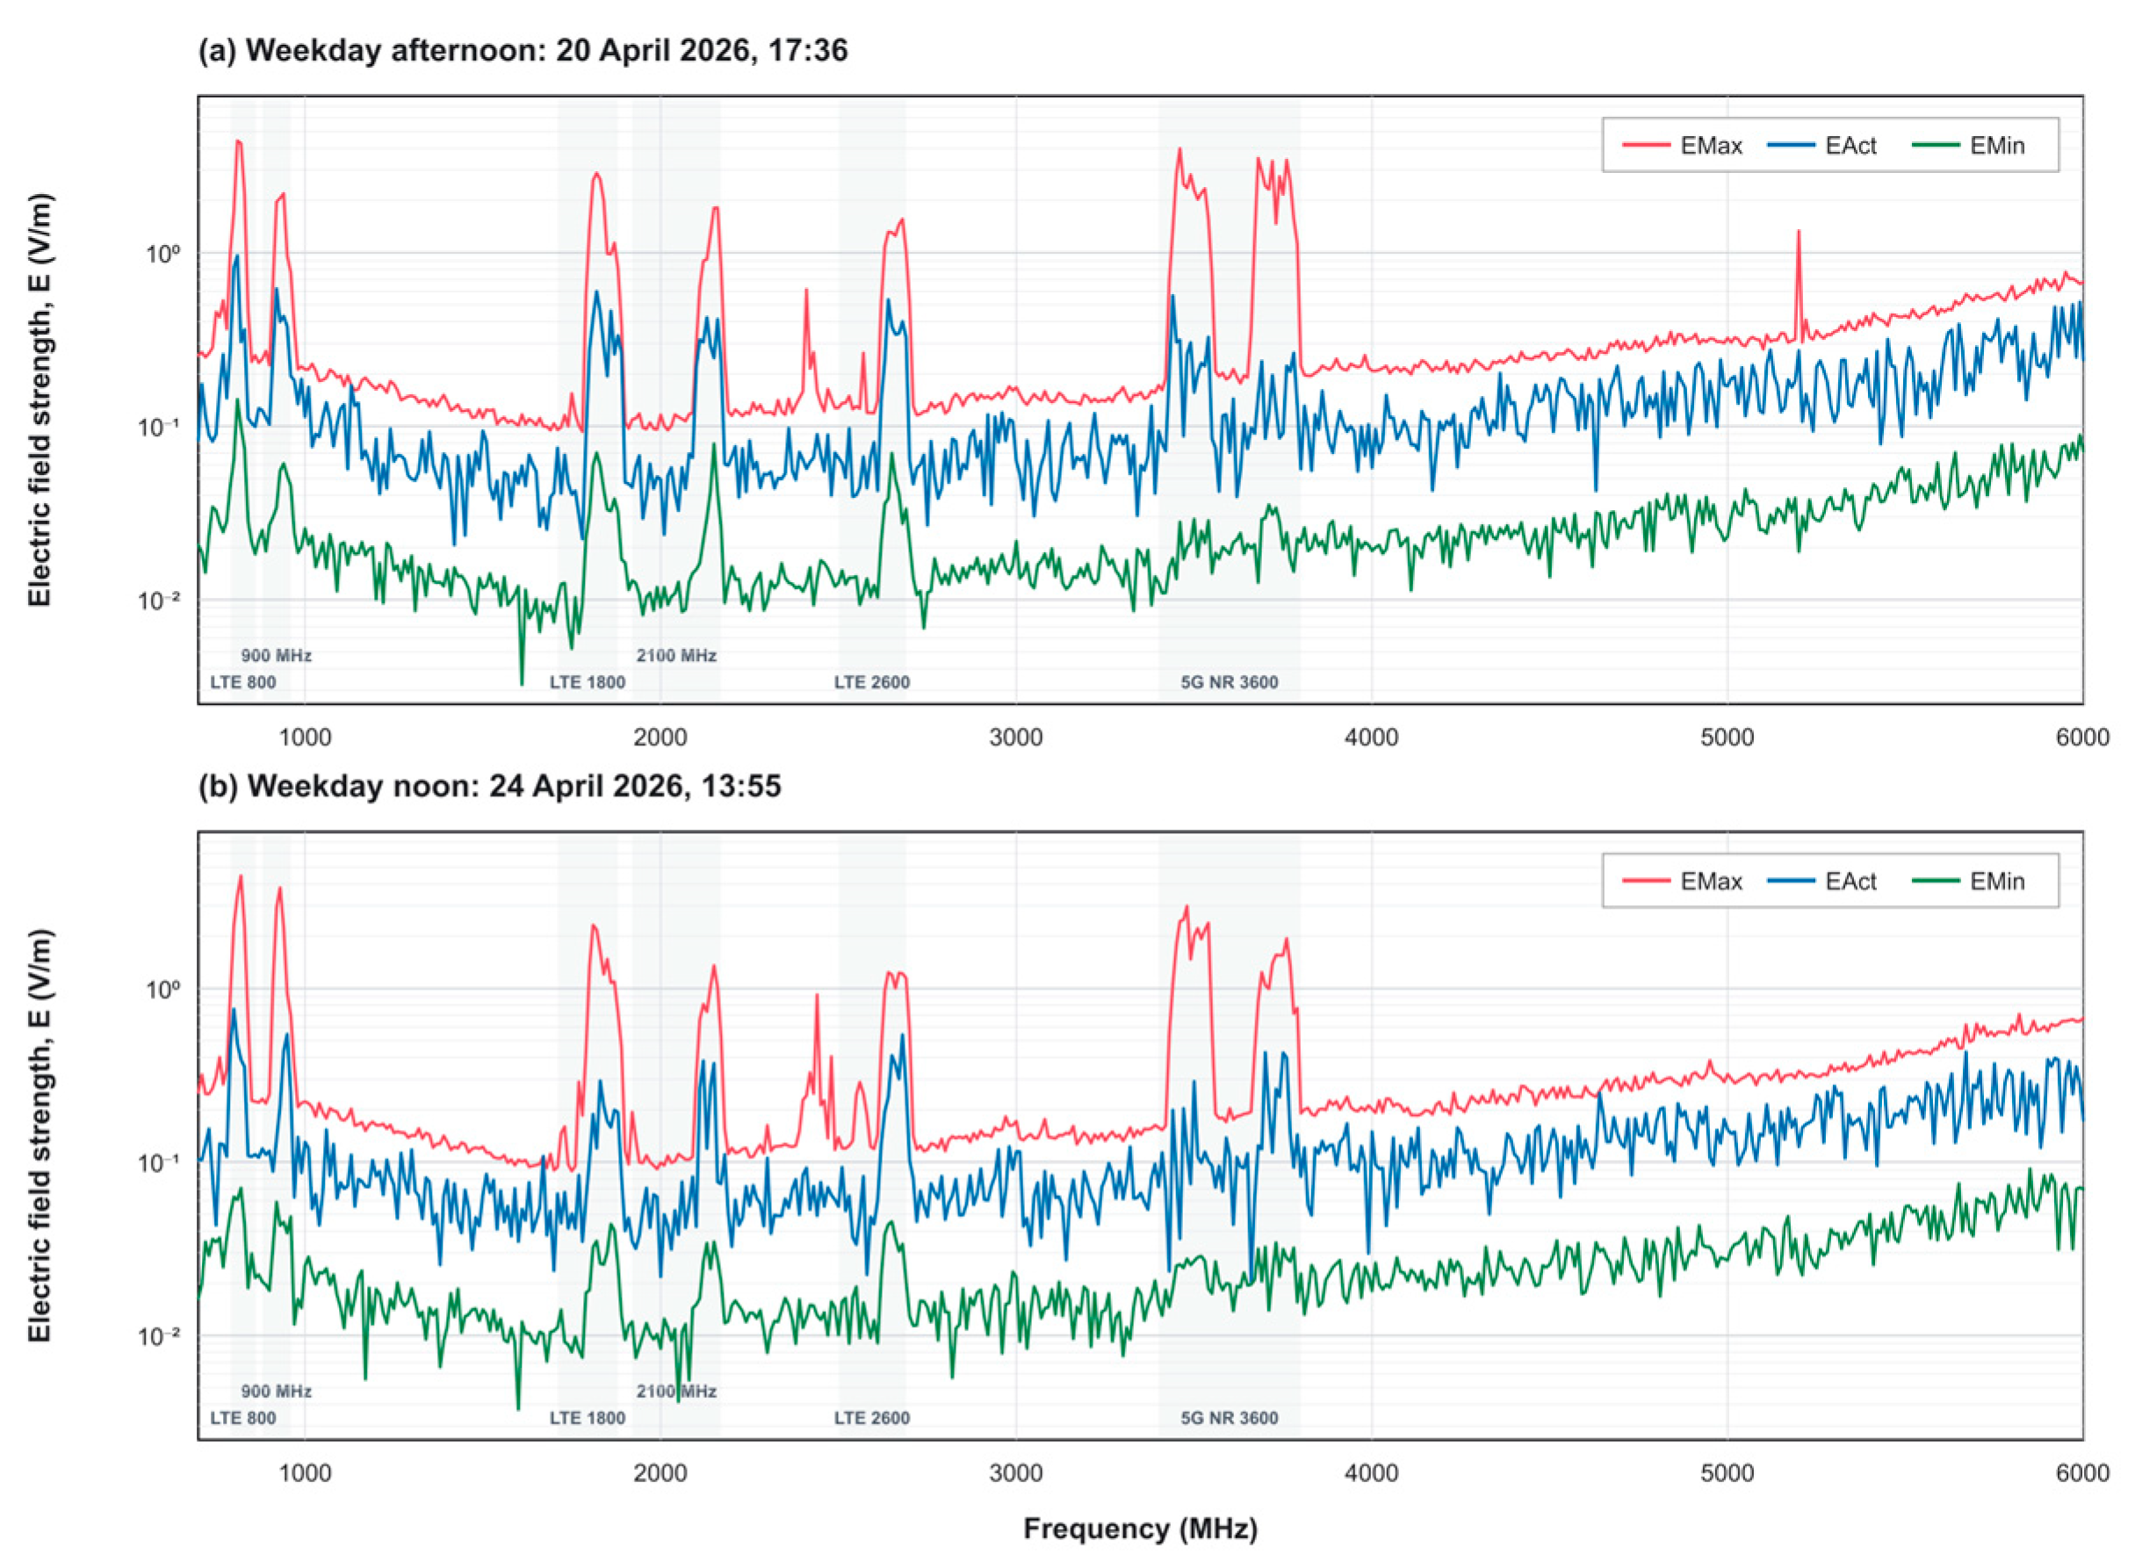This screenshot has width=2142, height=1562.
Task: Click the LTE 2600 label in bottom chart
Action: point(872,1417)
